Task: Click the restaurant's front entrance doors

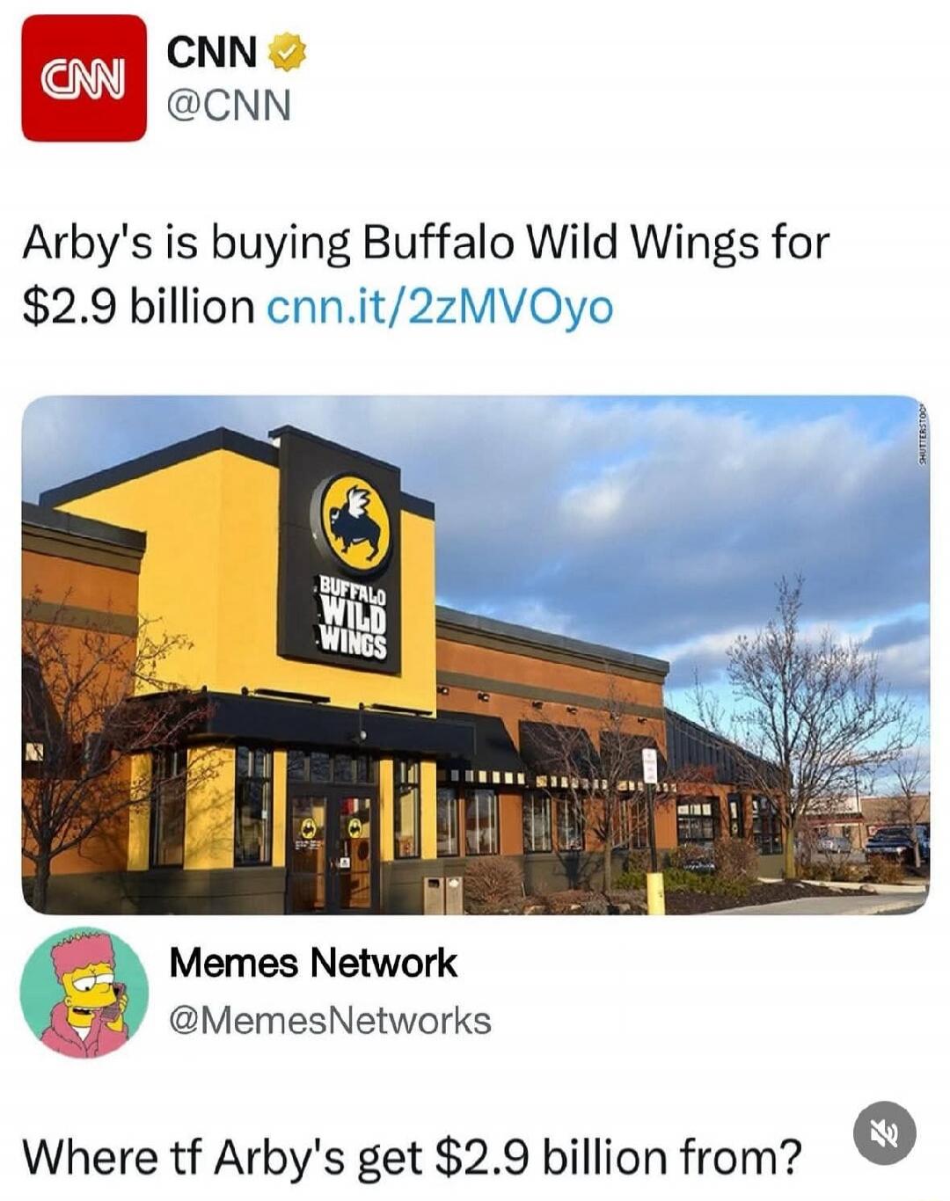Action: pos(332,850)
